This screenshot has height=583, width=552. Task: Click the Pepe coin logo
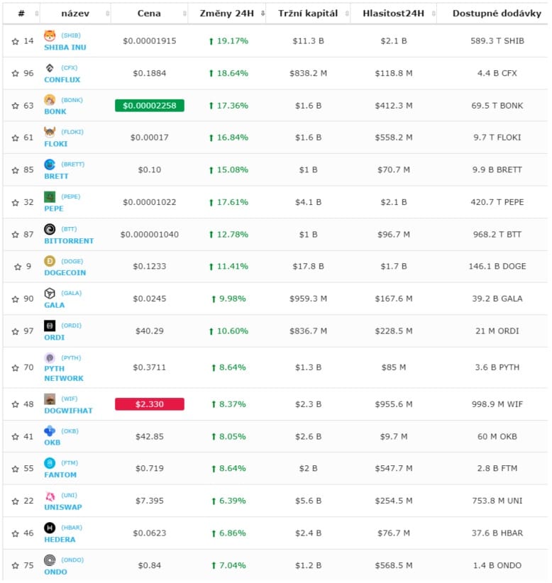coord(50,196)
